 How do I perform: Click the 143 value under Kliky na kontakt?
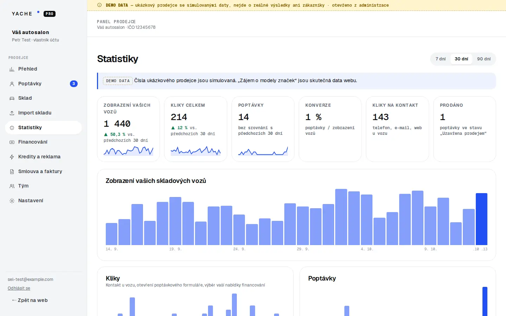pos(381,117)
